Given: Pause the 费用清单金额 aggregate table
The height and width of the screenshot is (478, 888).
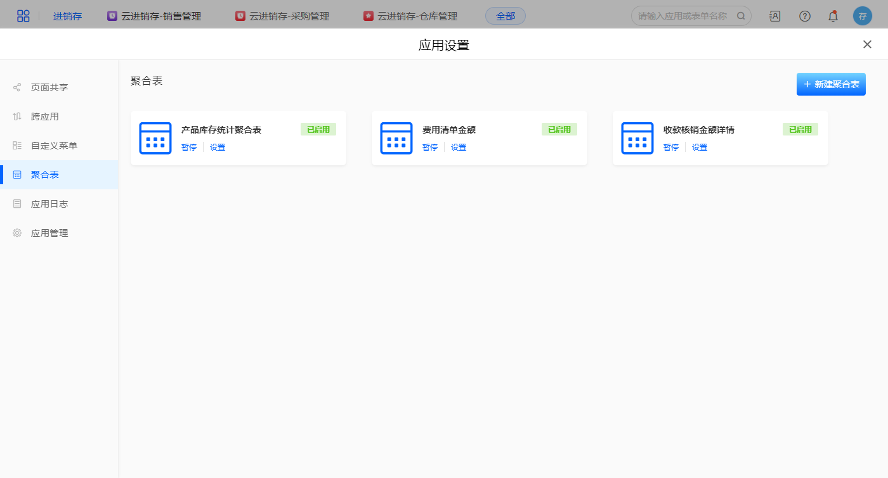Looking at the screenshot, I should (430, 148).
